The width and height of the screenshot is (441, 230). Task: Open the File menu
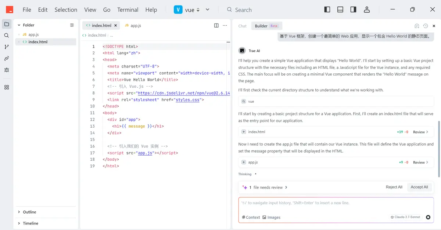click(27, 10)
